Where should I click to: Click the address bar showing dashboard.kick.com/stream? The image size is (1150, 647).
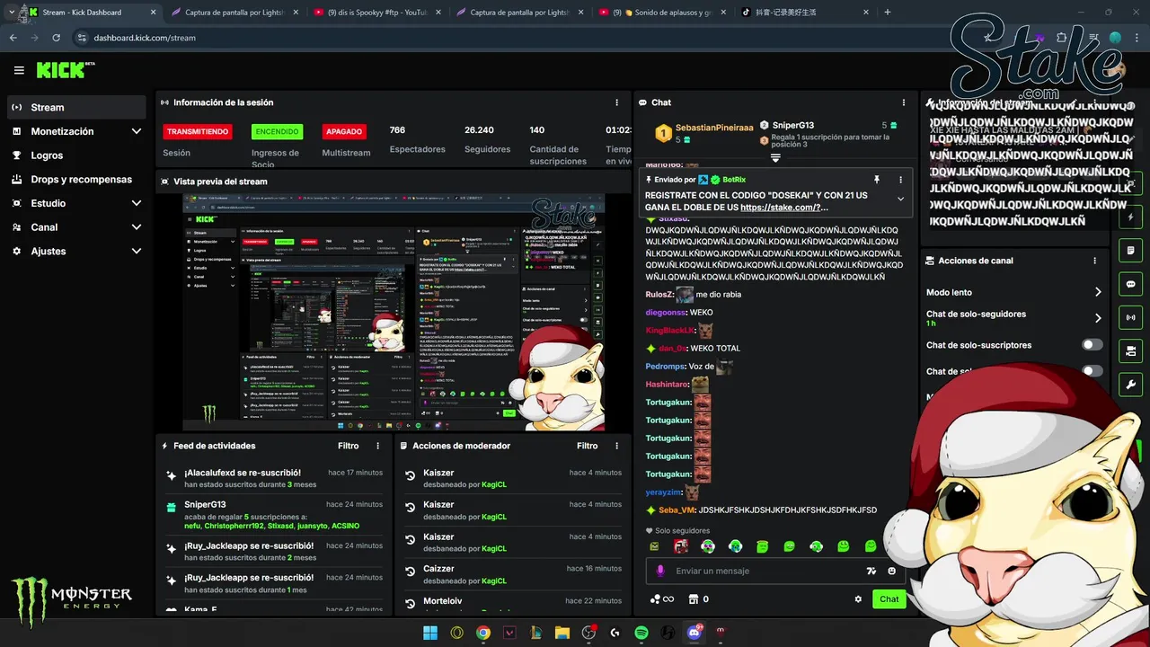(144, 38)
